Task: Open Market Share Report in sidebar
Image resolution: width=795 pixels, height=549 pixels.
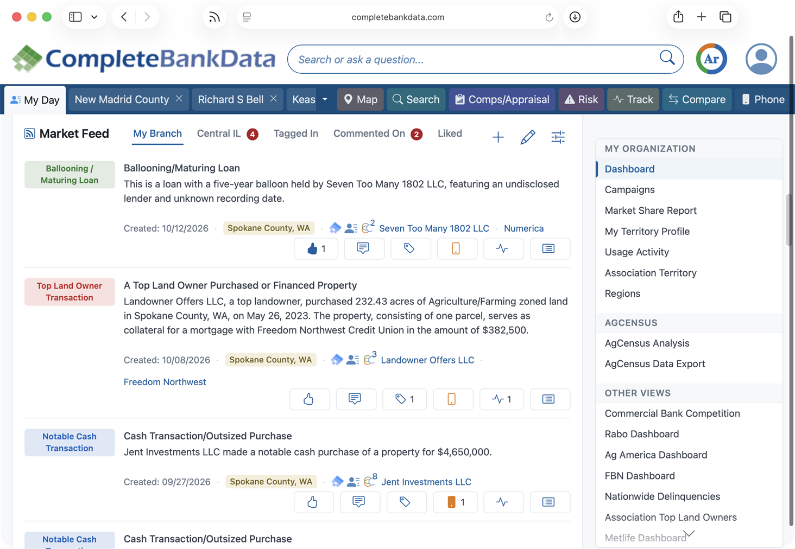Action: pos(651,210)
